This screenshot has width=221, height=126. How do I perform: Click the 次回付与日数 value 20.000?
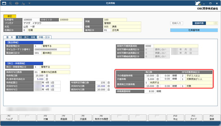(x=101, y=86)
